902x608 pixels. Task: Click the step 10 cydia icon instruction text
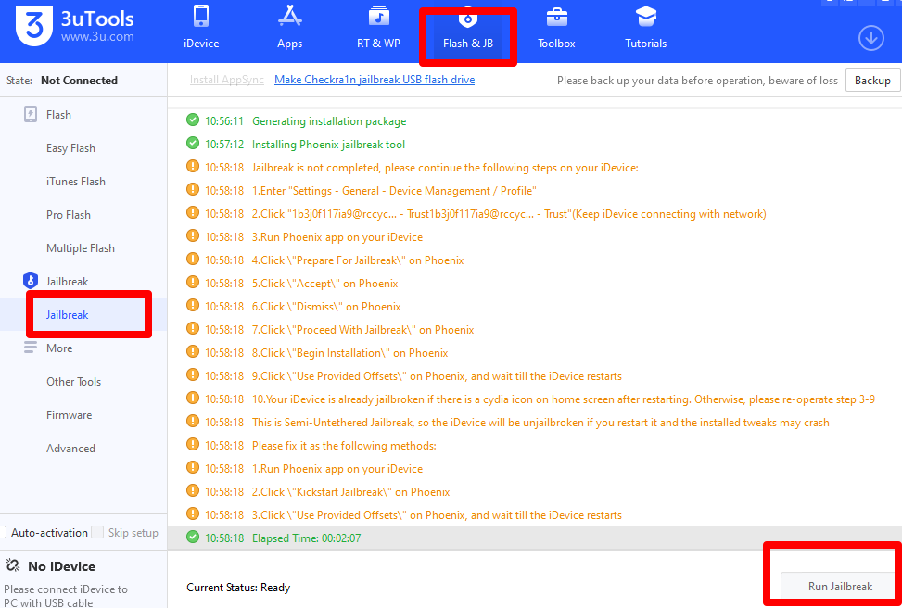click(564, 399)
